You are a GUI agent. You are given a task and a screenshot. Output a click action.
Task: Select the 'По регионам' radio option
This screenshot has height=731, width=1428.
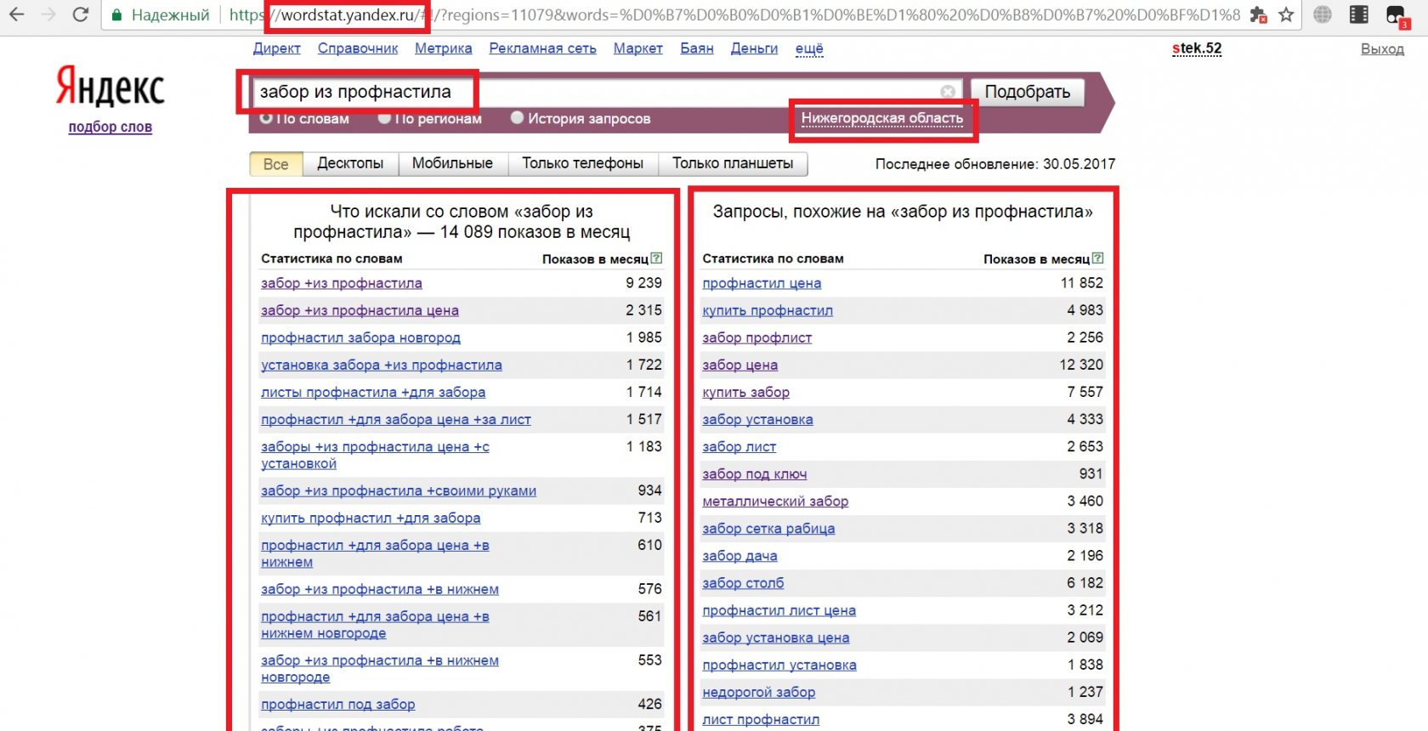tap(384, 118)
